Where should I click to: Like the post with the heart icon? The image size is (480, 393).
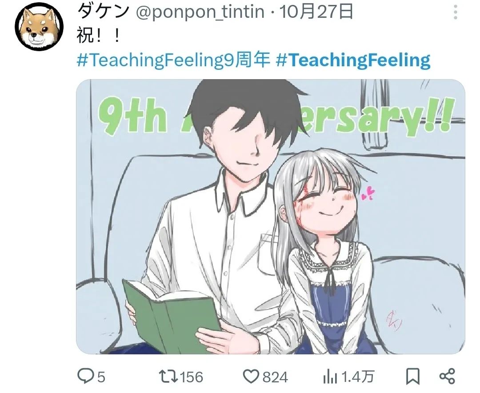point(251,377)
